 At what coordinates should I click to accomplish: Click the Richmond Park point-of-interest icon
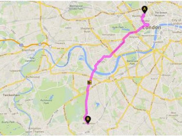click(x=46, y=97)
